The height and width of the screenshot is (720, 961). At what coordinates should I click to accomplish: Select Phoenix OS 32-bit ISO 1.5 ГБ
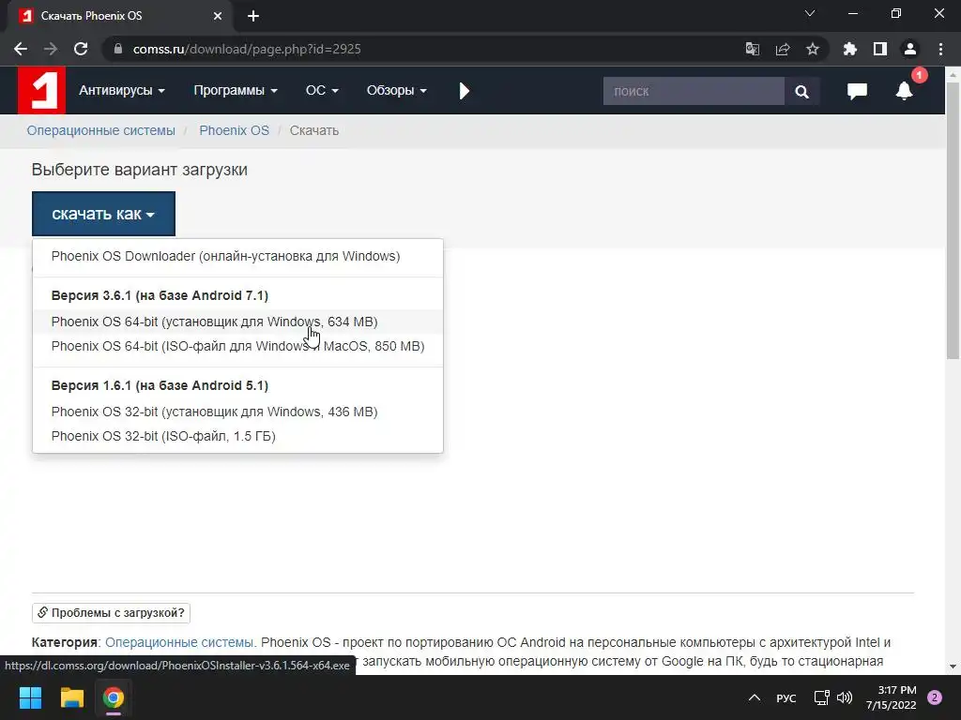tap(237, 436)
